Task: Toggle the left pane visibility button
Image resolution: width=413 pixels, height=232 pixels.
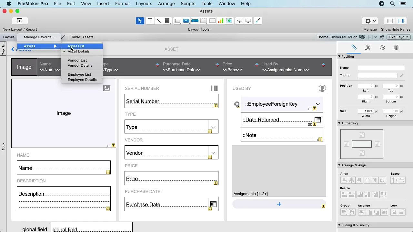Action: (390, 21)
